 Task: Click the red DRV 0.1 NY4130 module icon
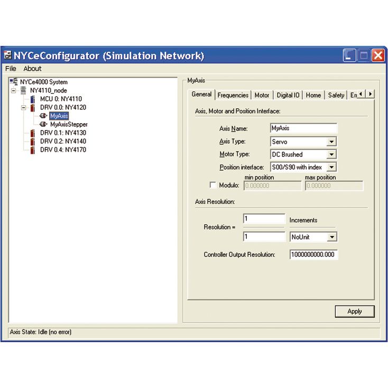click(33, 133)
